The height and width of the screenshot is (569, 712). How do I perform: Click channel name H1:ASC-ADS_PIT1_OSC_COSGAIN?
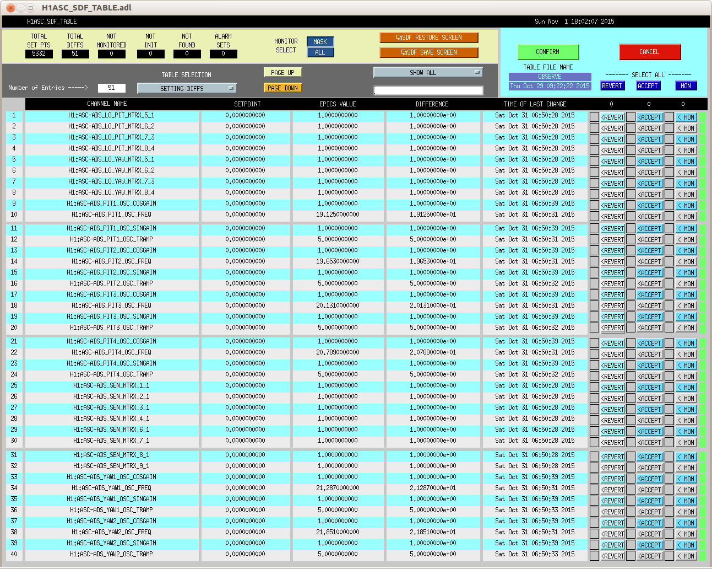(x=112, y=203)
